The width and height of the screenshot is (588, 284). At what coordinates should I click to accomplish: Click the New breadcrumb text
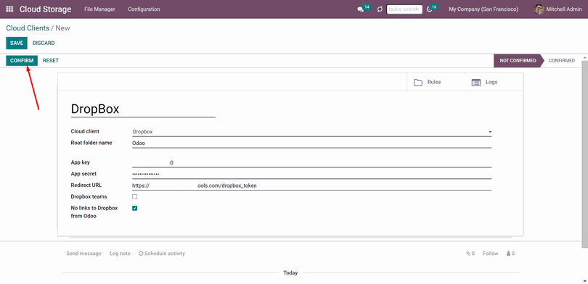(x=63, y=28)
